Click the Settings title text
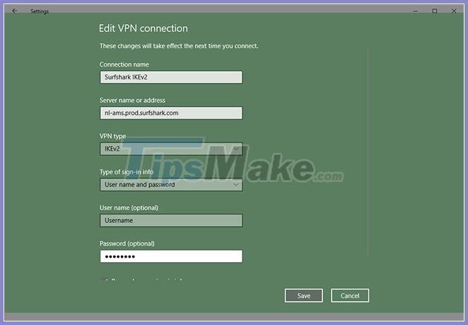This screenshot has width=468, height=325. tap(40, 11)
